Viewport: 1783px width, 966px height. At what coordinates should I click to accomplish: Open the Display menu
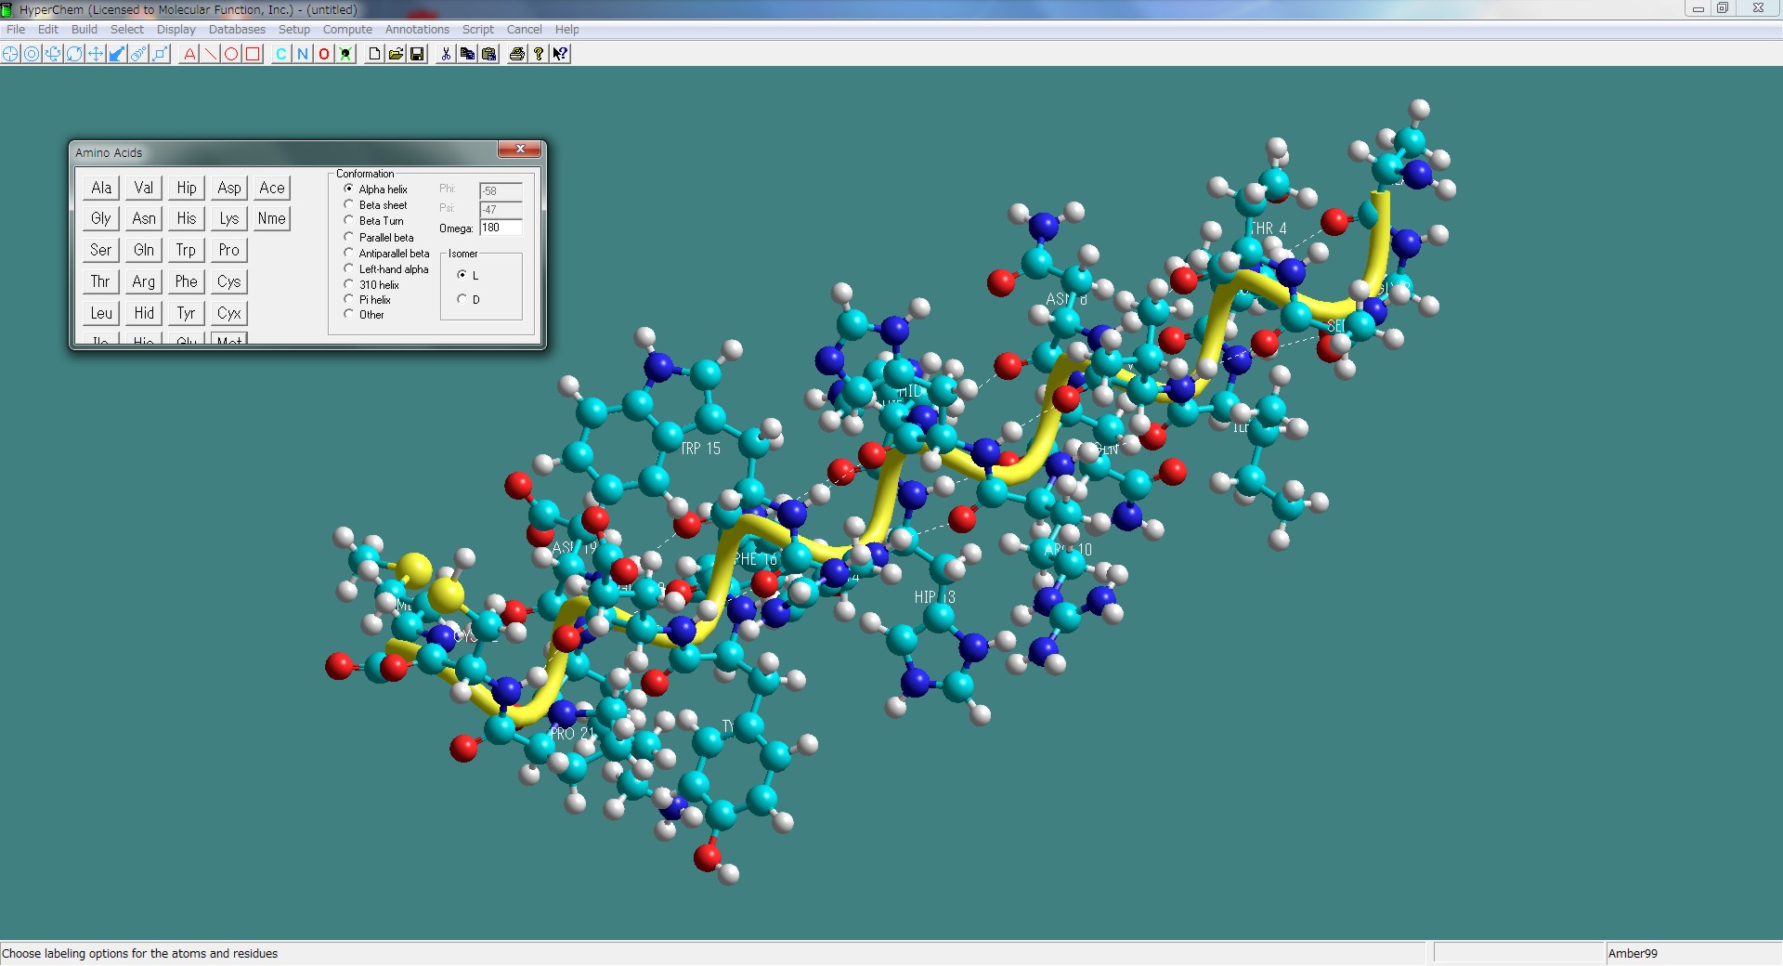(x=176, y=30)
